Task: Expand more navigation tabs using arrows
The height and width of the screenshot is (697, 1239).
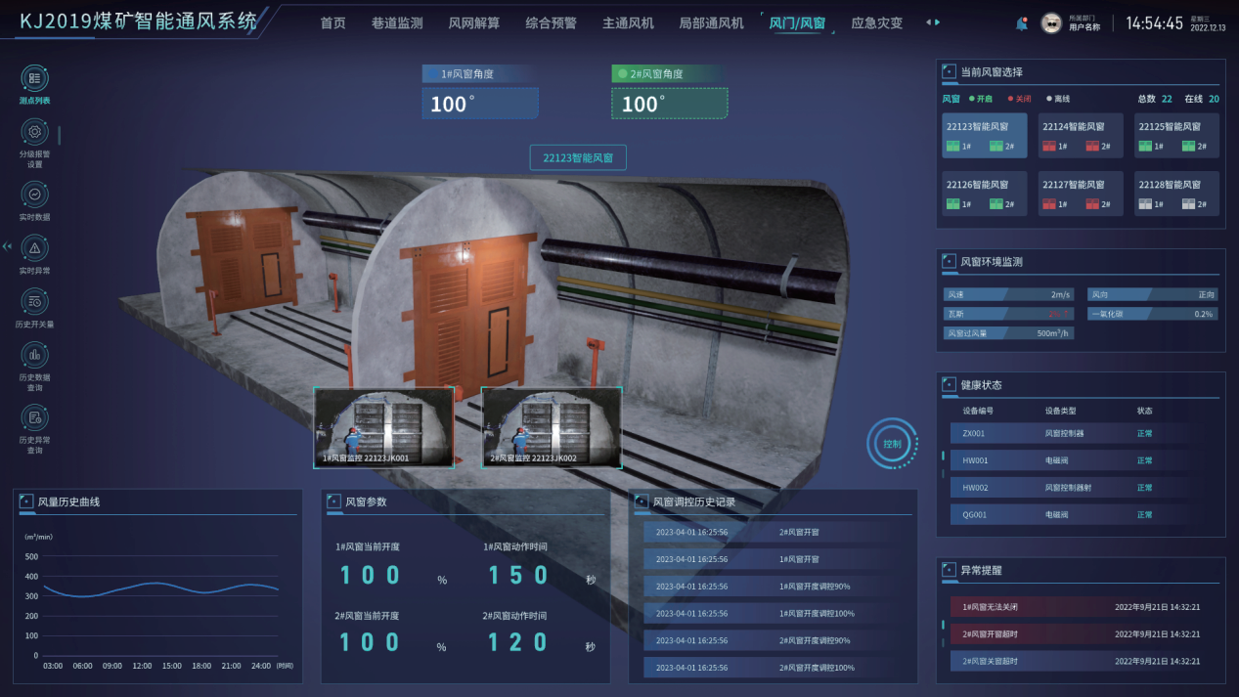Action: 932,22
